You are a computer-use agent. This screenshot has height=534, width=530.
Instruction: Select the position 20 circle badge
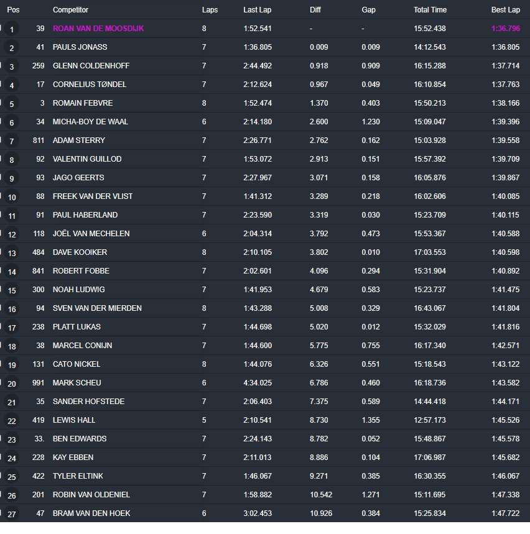[12, 384]
